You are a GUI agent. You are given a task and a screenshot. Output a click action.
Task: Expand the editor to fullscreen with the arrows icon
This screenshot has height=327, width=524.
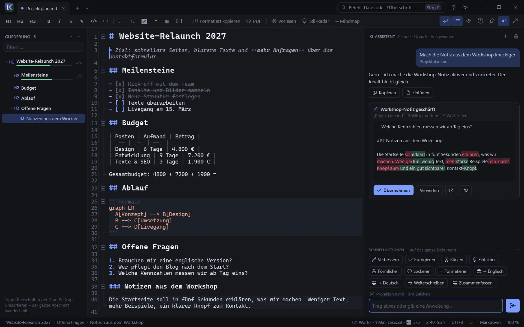pyautogui.click(x=515, y=21)
